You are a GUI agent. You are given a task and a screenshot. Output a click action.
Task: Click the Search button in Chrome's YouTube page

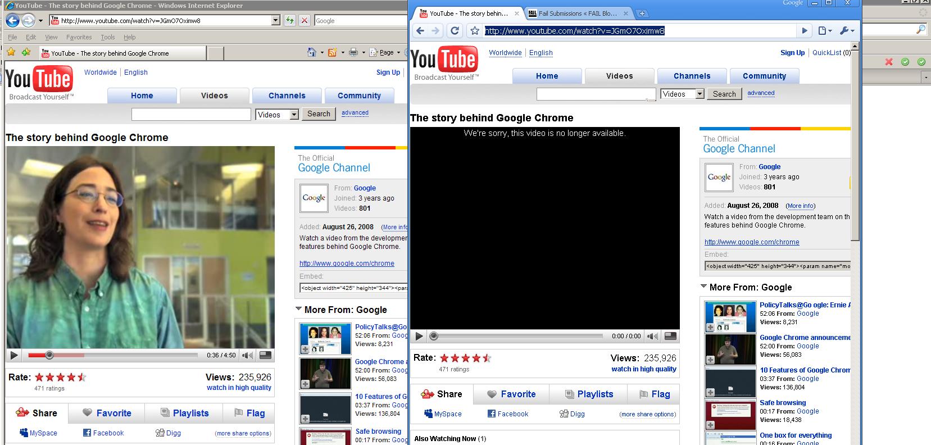click(724, 94)
